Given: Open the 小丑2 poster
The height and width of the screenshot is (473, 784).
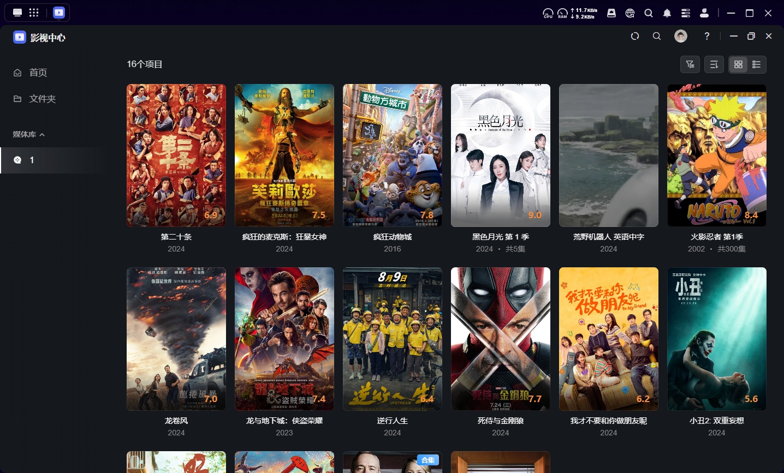Looking at the screenshot, I should click(717, 339).
